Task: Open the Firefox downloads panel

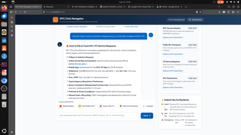Action: click(x=219, y=12)
